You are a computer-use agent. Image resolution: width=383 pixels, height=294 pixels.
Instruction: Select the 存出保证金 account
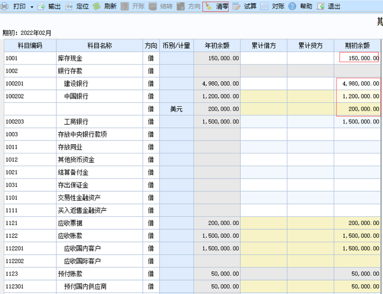tap(100, 185)
